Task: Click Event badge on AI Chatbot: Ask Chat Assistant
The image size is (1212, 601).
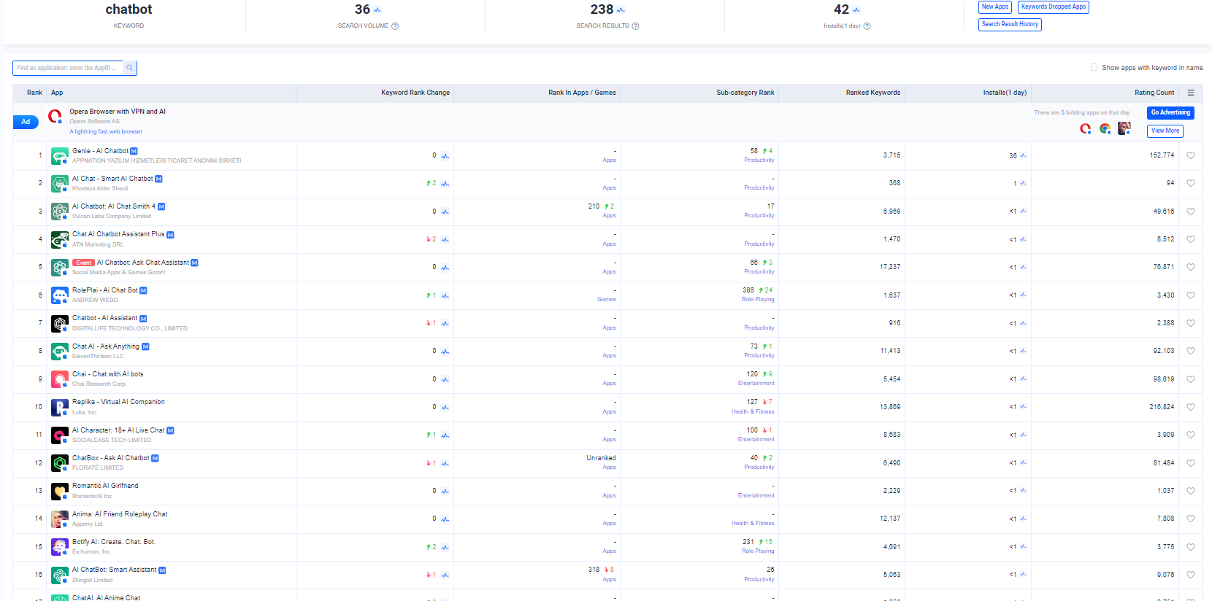Action: click(x=83, y=263)
